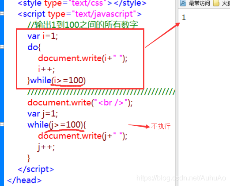Click the closing '</script>' tag
Viewport: 230px width, 186px height.
(x=36, y=169)
